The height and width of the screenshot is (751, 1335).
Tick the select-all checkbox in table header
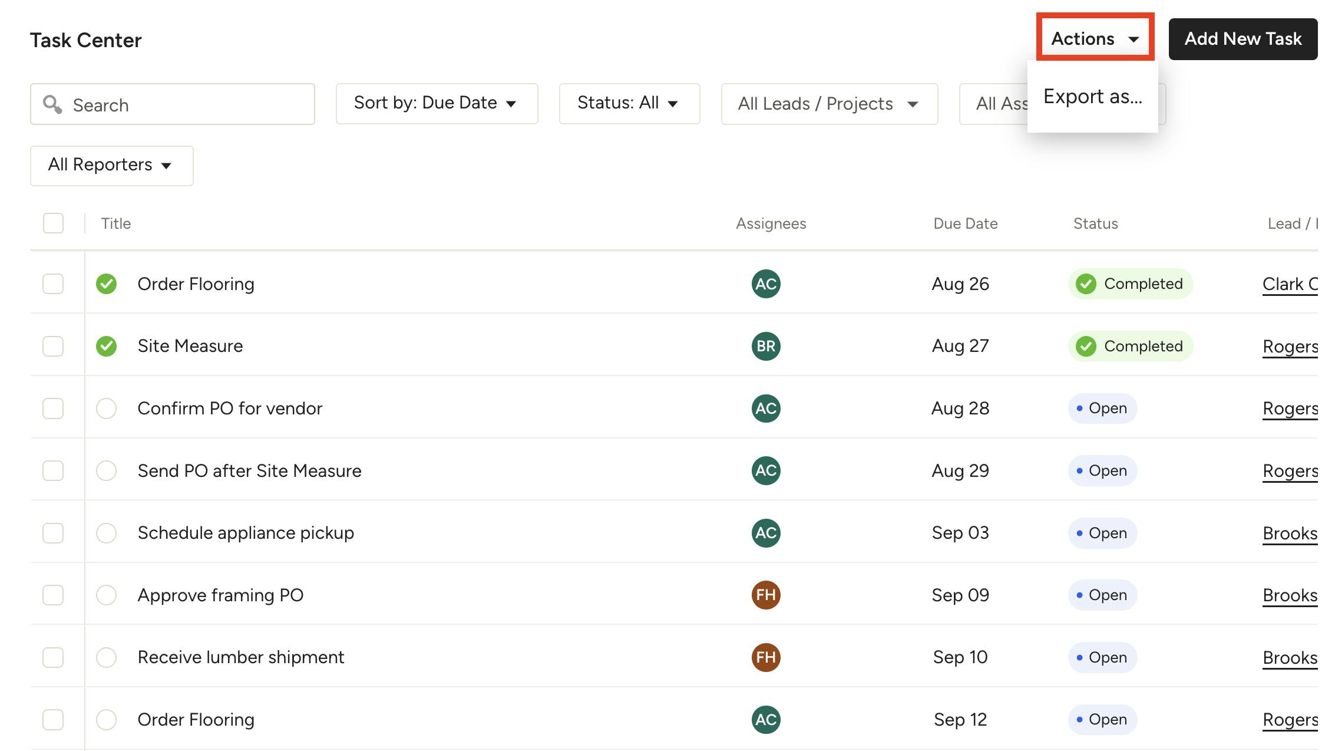53,223
